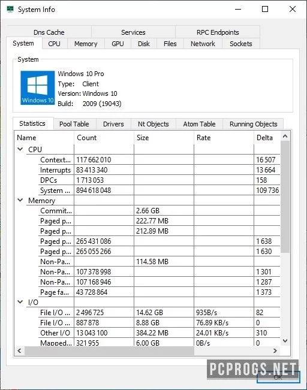
Task: Click the vertical scrollbar up arrow
Action: 285,136
